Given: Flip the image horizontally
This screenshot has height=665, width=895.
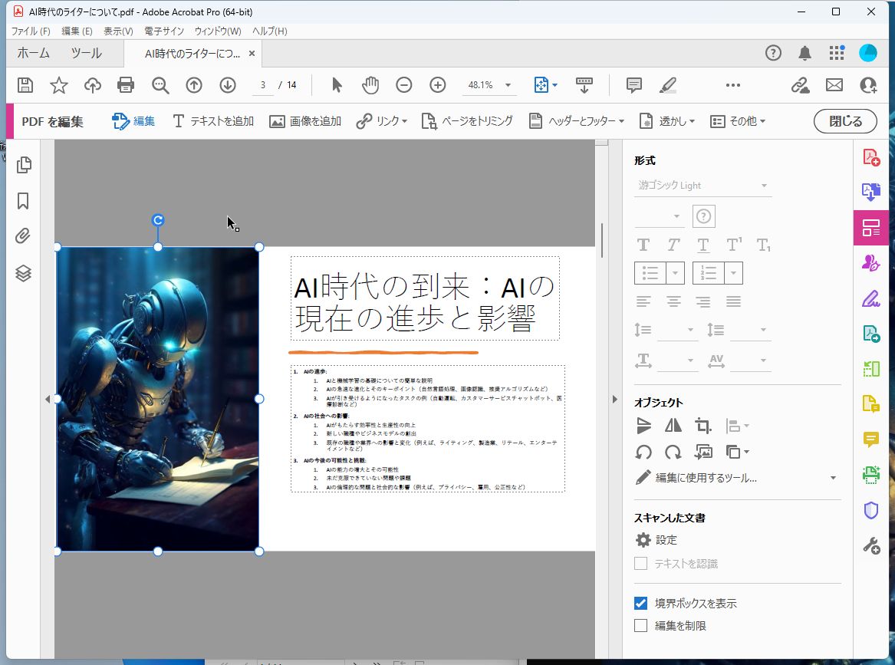Looking at the screenshot, I should 673,425.
